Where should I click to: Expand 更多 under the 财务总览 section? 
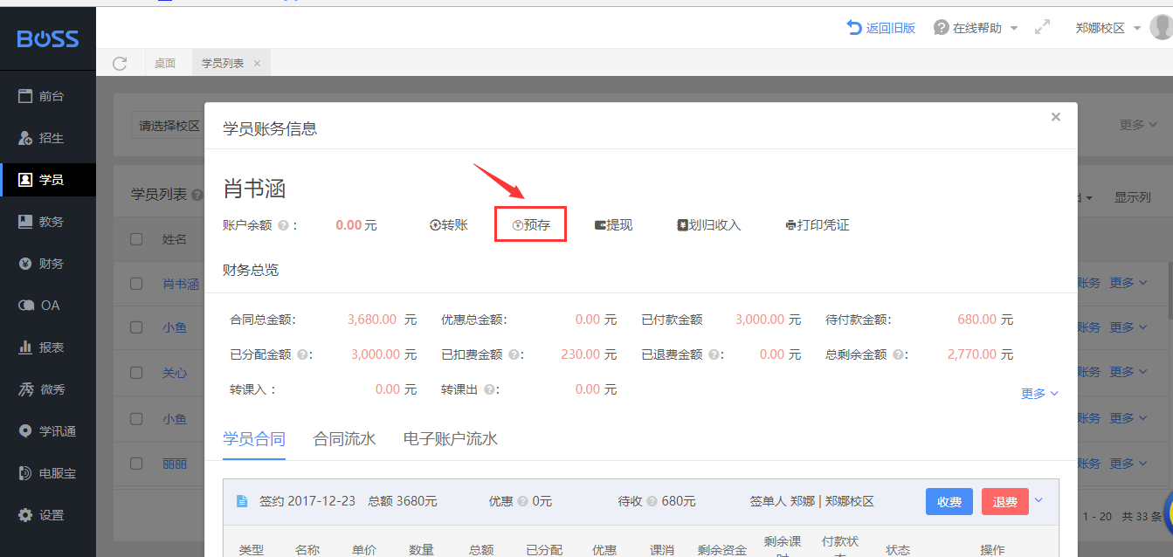coord(1039,394)
